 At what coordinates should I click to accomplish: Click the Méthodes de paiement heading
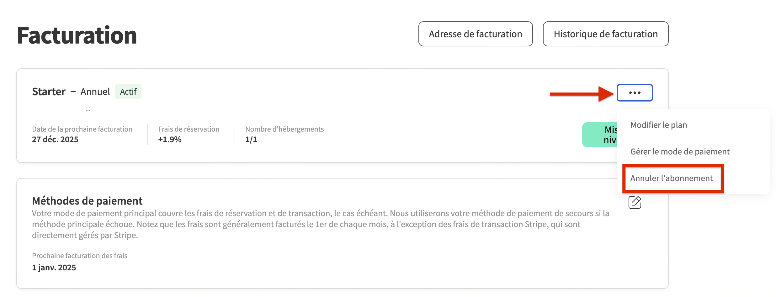(87, 201)
